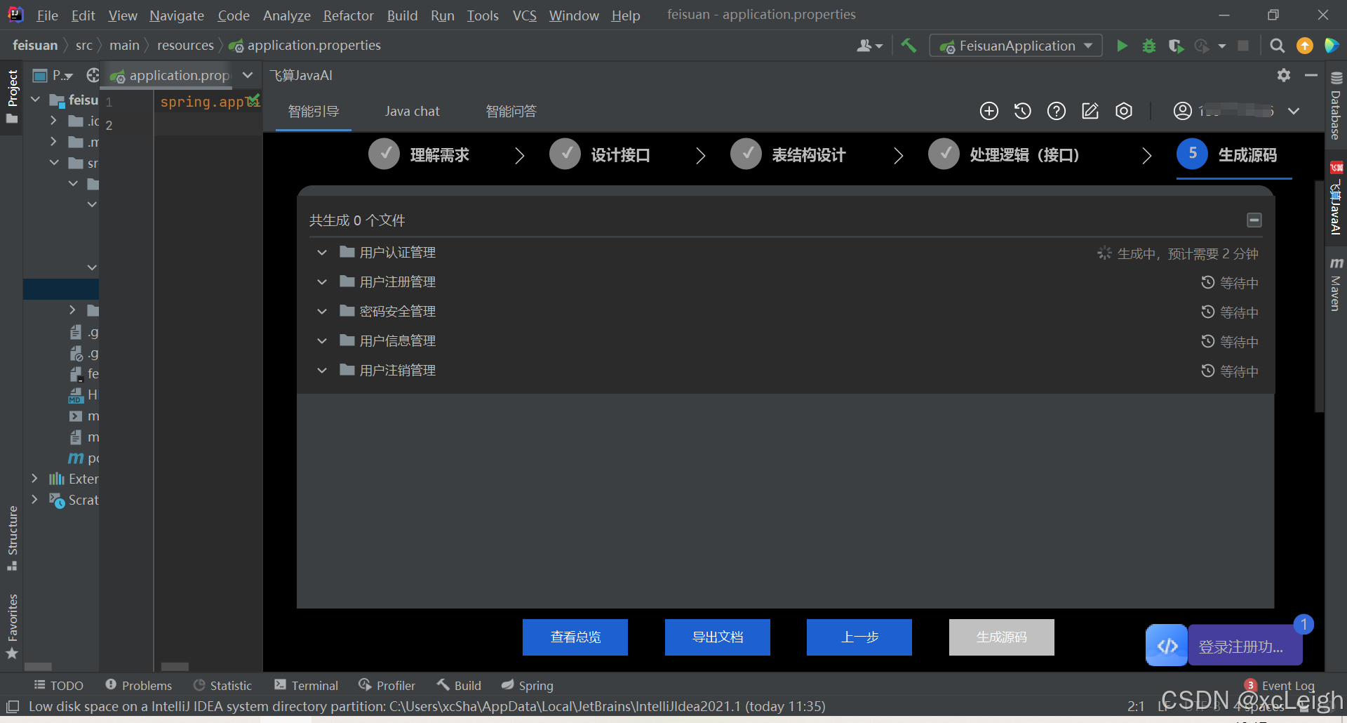Viewport: 1347px width, 723px height.
Task: Click the edit note pencil icon
Action: click(1090, 111)
